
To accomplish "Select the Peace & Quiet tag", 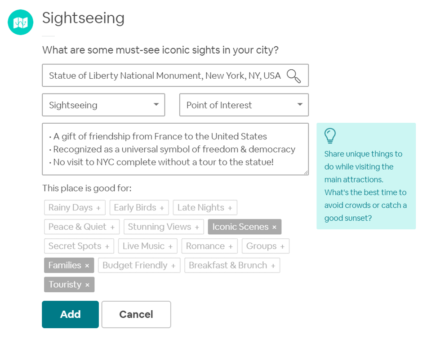I will 82,227.
